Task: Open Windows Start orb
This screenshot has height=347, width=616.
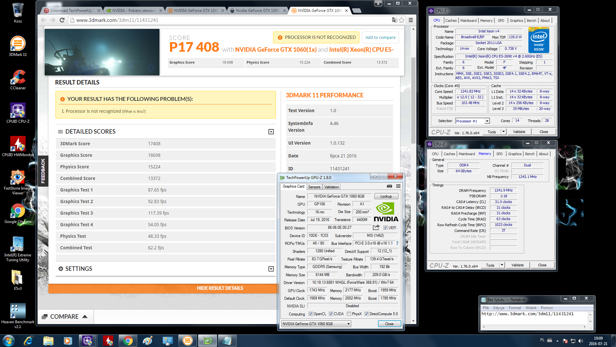Action: click(x=9, y=341)
